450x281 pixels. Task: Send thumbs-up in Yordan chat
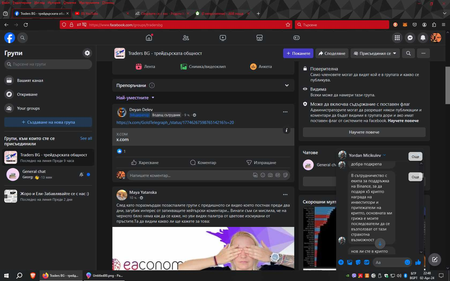click(x=418, y=262)
